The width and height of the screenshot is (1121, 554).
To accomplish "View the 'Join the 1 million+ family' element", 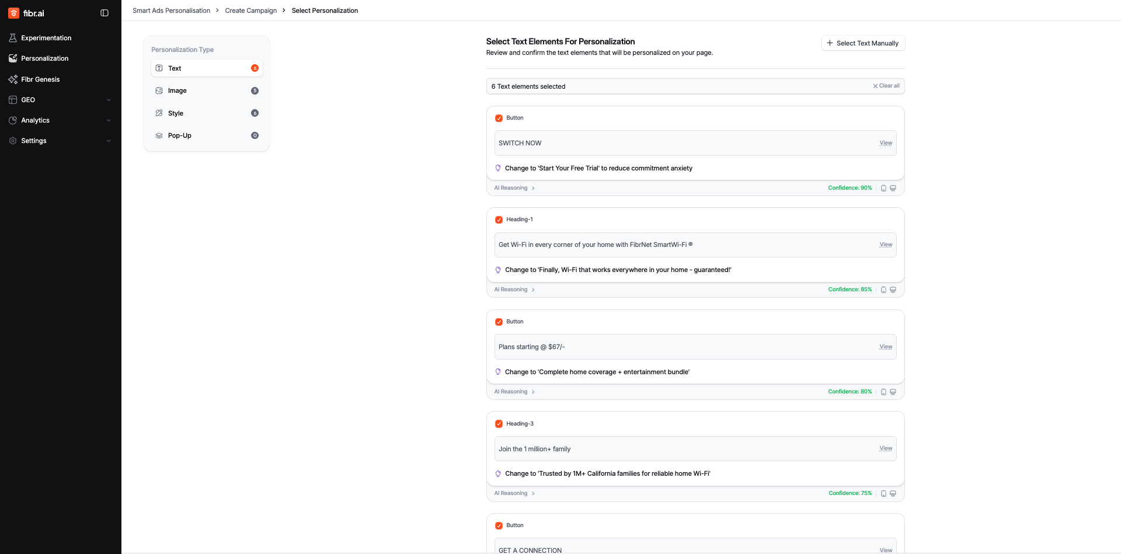I will click(886, 448).
